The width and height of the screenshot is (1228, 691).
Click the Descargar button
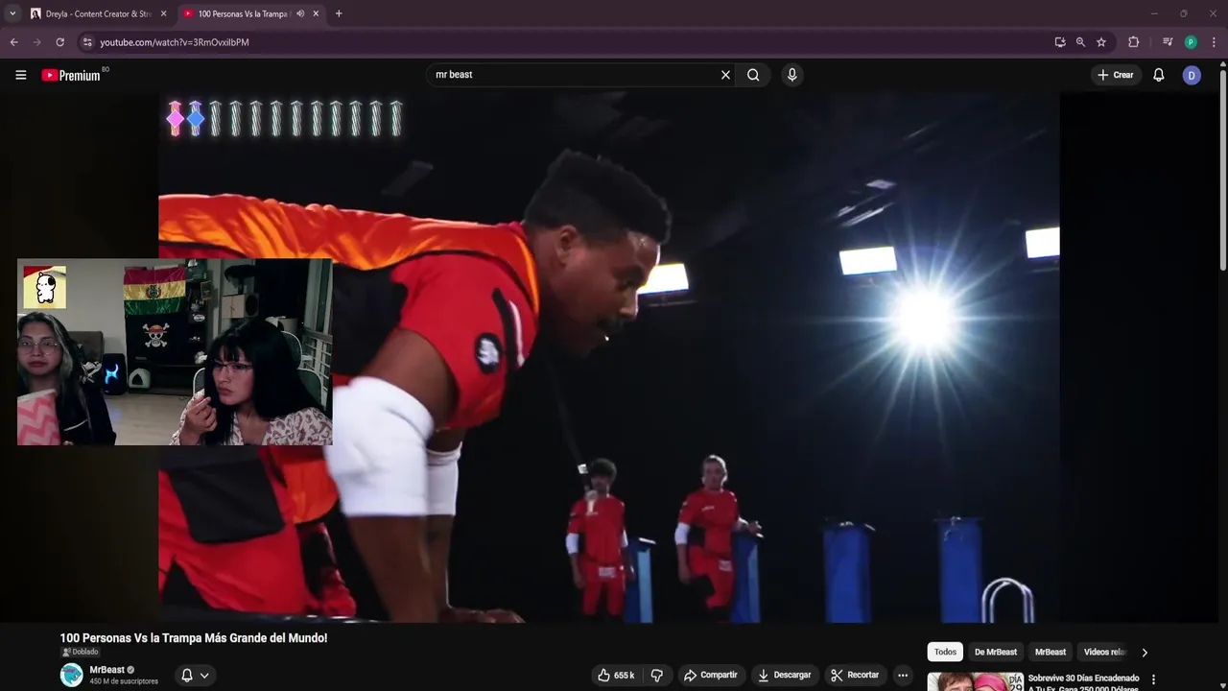coord(785,676)
